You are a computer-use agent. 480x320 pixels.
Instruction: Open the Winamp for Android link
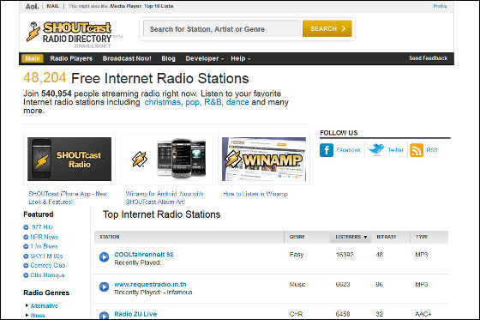coord(165,197)
